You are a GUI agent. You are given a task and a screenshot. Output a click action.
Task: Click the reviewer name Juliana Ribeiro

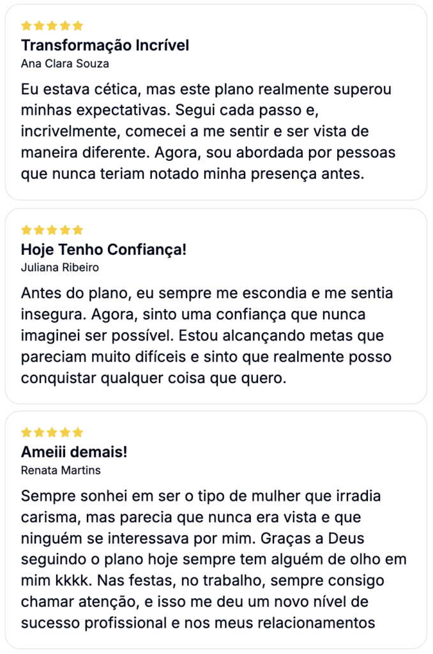(60, 268)
